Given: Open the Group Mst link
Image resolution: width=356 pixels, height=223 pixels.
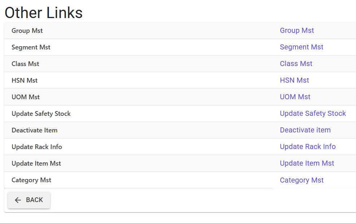Looking at the screenshot, I should point(297,30).
